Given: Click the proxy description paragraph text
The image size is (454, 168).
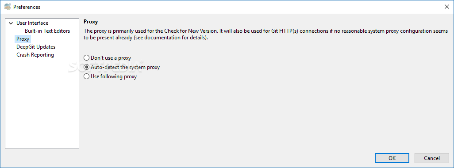Looking at the screenshot, I should [265, 34].
